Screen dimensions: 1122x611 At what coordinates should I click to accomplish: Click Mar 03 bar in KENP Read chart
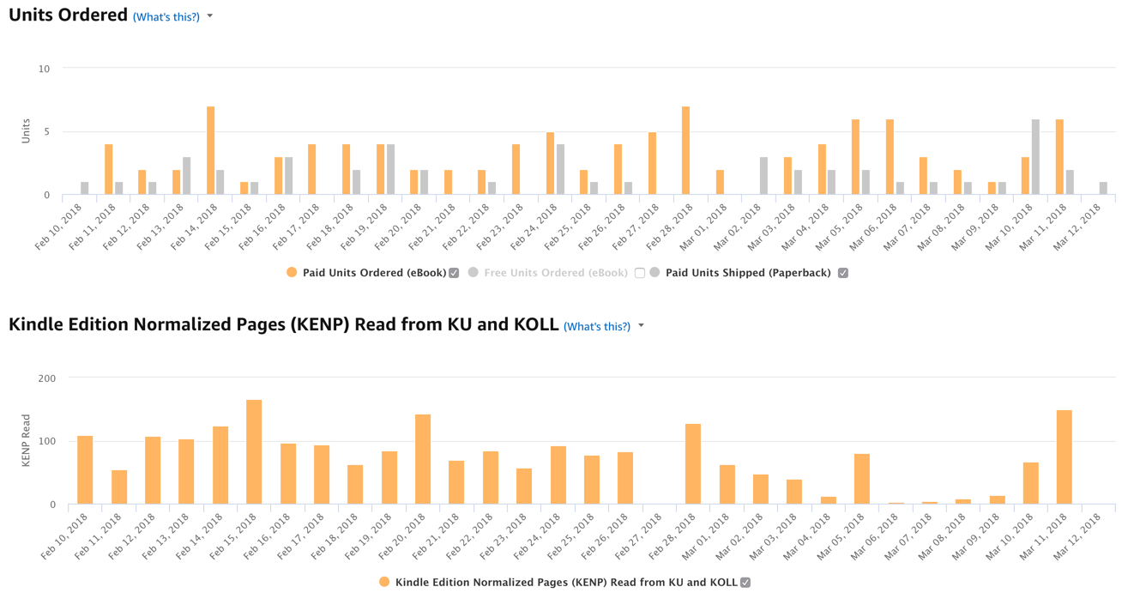(x=794, y=493)
